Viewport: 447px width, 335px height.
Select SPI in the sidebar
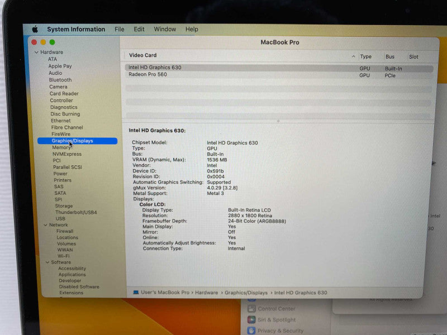59,200
